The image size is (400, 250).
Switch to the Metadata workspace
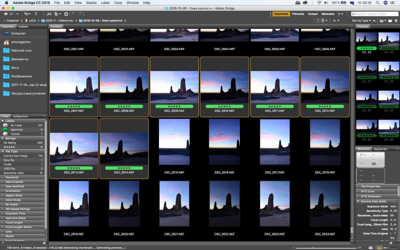(x=328, y=14)
